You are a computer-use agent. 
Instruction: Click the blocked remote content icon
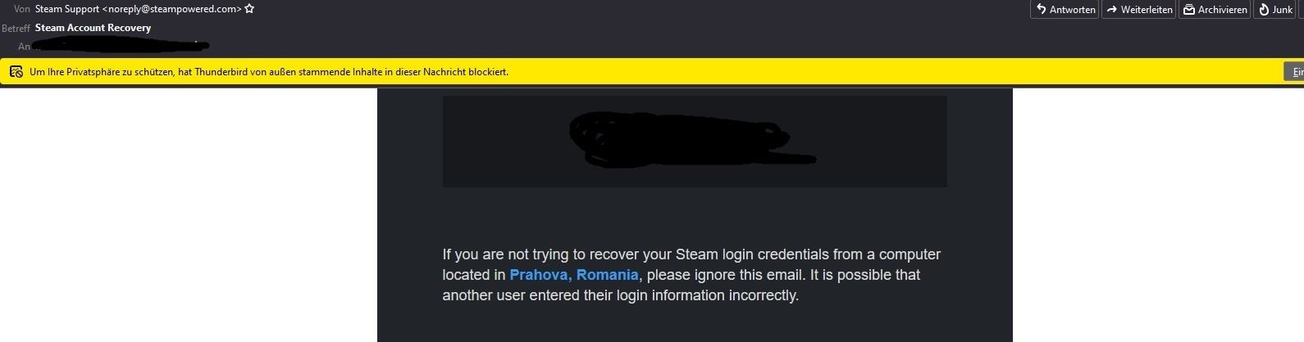pyautogui.click(x=16, y=72)
